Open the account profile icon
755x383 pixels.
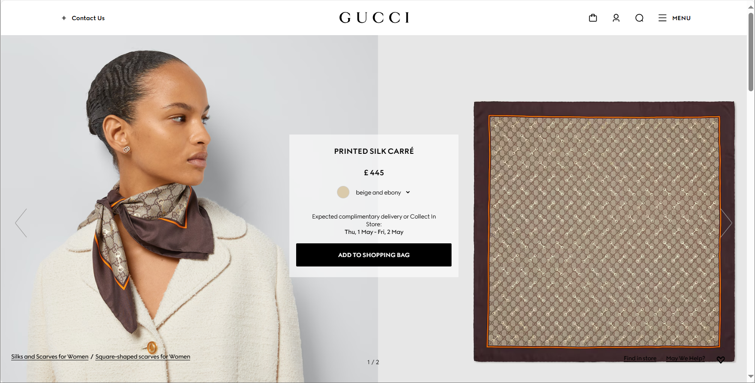coord(616,18)
